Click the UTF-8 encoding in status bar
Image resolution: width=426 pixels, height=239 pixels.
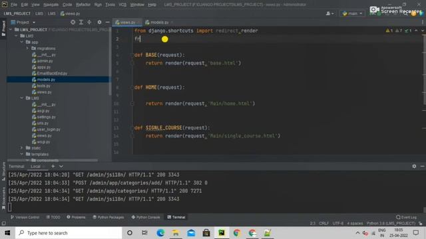338,223
